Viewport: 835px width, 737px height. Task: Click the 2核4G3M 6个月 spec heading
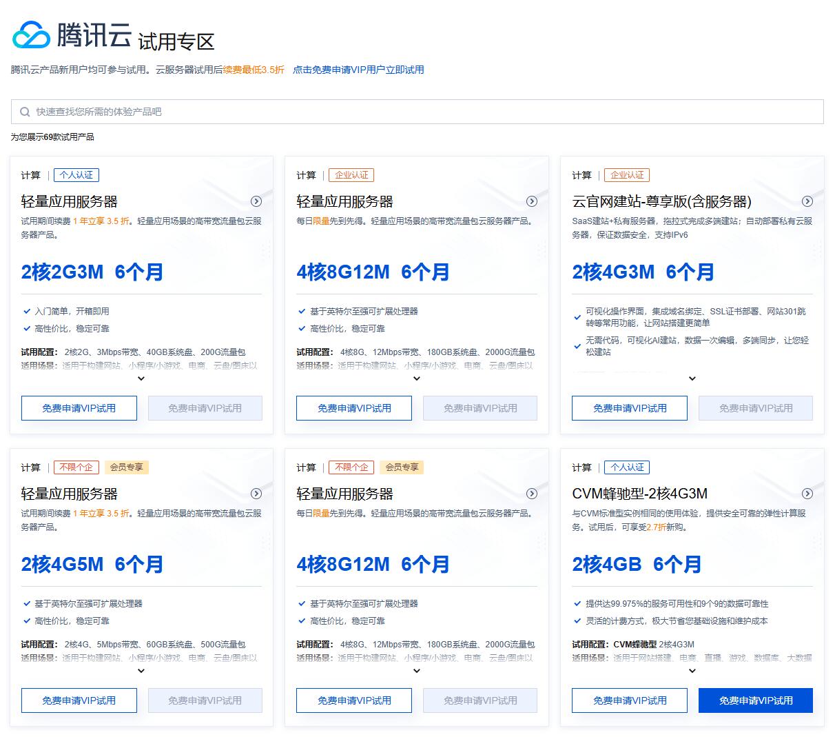point(643,272)
